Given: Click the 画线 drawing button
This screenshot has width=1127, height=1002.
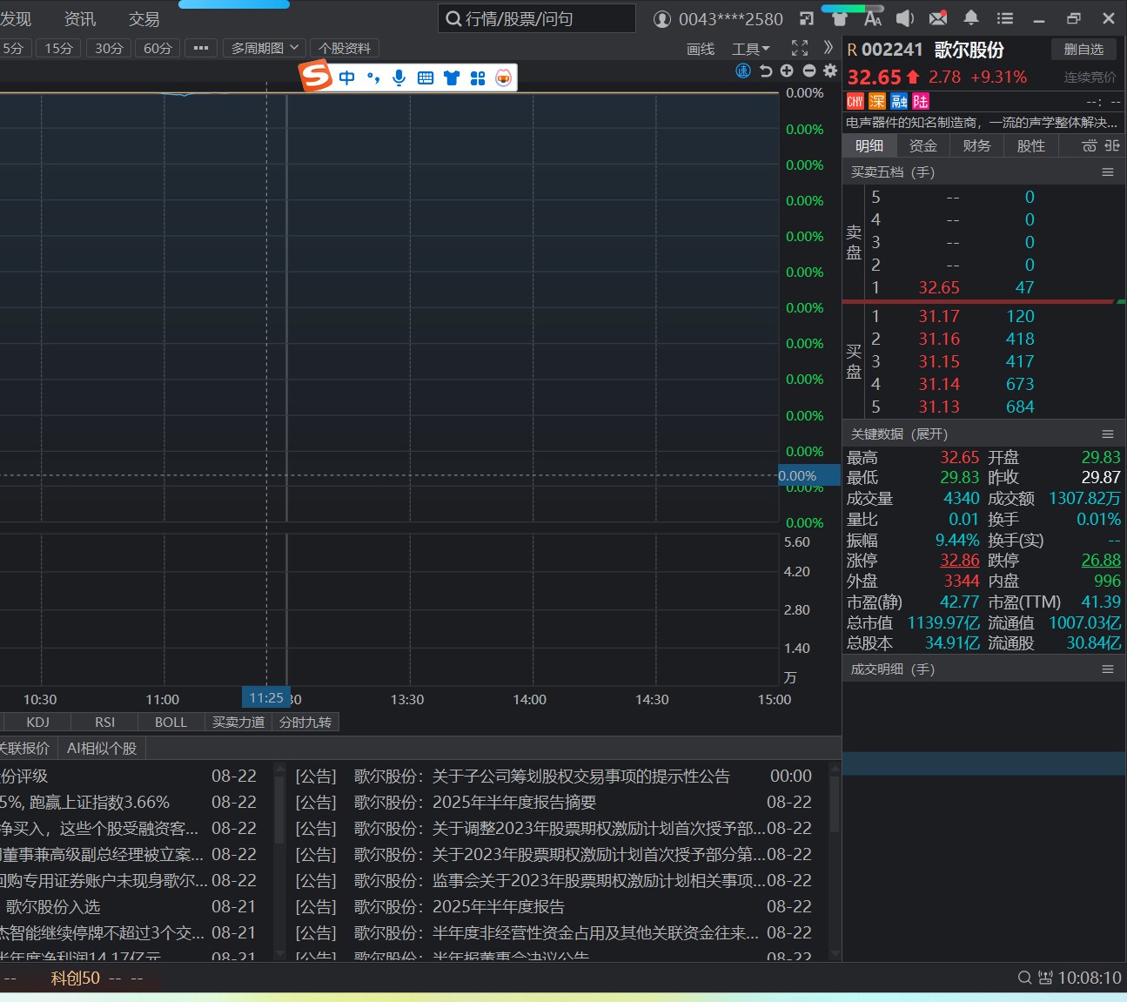Looking at the screenshot, I should click(x=701, y=49).
